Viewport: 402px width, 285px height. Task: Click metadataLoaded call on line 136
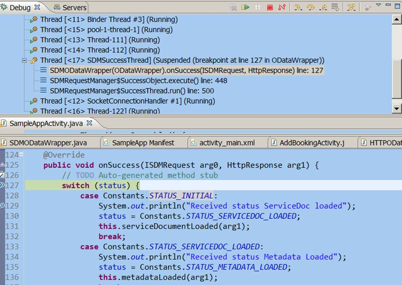(x=154, y=277)
